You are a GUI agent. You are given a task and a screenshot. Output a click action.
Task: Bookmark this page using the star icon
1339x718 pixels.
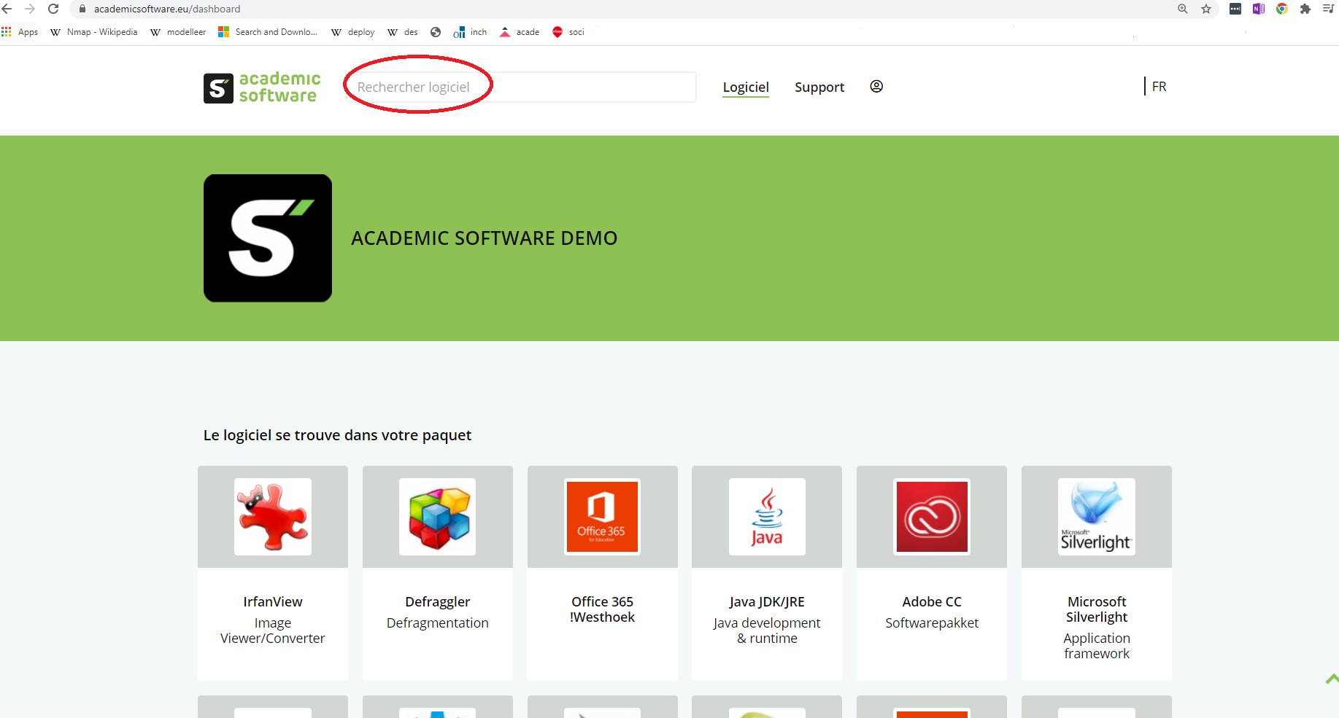[1206, 9]
